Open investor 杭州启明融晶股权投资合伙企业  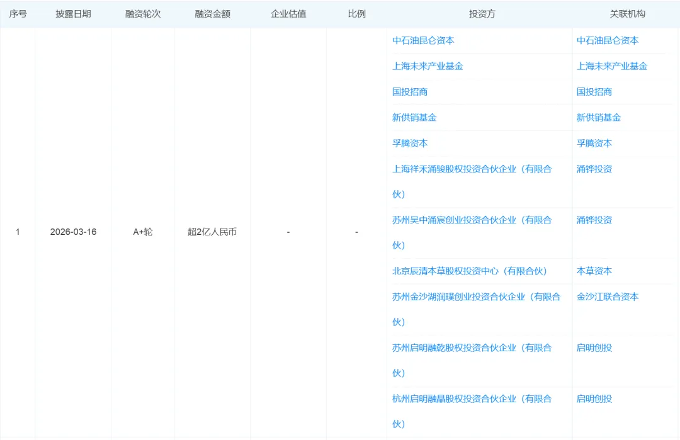click(472, 411)
